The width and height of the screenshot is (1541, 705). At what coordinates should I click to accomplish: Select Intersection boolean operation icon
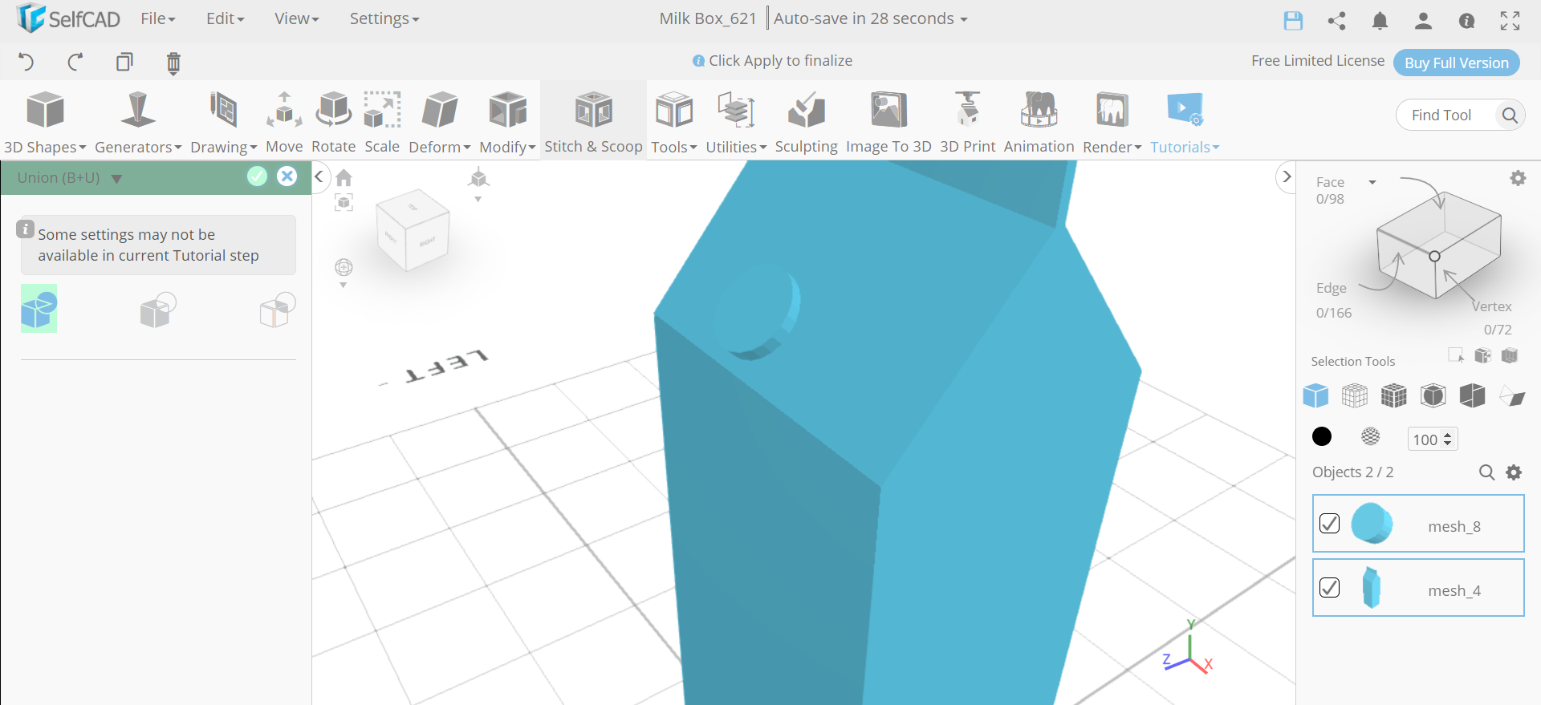(278, 310)
